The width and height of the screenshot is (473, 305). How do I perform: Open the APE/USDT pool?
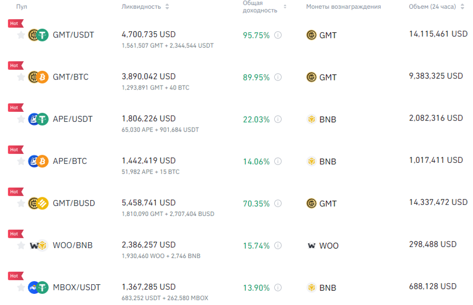[x=72, y=119]
